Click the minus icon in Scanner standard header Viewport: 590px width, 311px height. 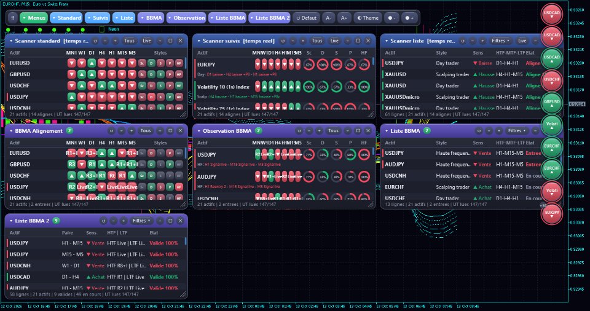[105, 41]
